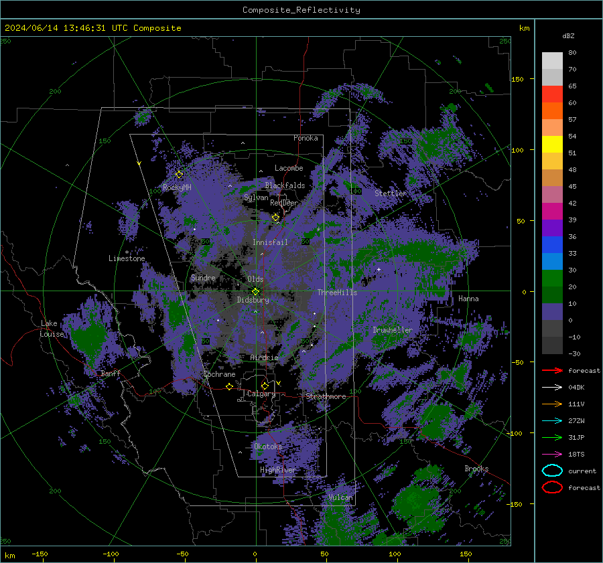Click the yellow diamond marker near RockyMH
The image size is (603, 563).
pyautogui.click(x=179, y=175)
